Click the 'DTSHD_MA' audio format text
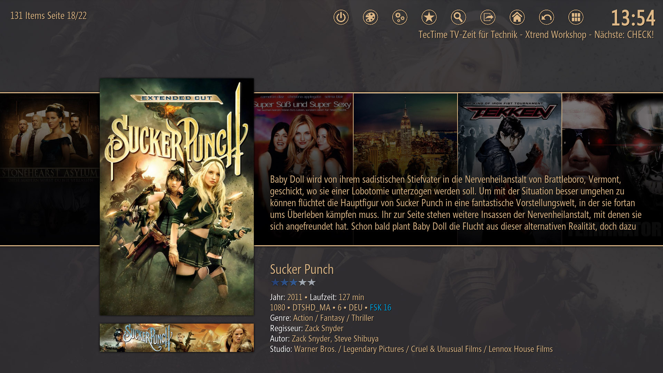The height and width of the screenshot is (373, 663). (x=311, y=308)
